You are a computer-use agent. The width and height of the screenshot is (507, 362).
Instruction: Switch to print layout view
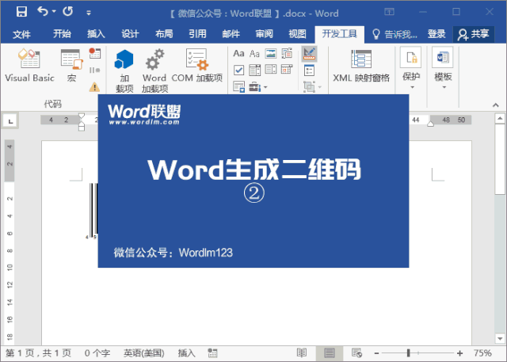click(x=330, y=353)
